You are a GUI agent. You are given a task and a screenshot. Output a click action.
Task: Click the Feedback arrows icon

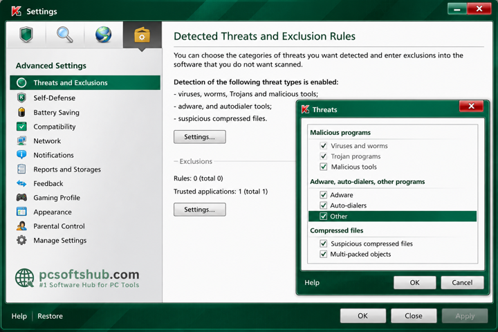pyautogui.click(x=21, y=183)
